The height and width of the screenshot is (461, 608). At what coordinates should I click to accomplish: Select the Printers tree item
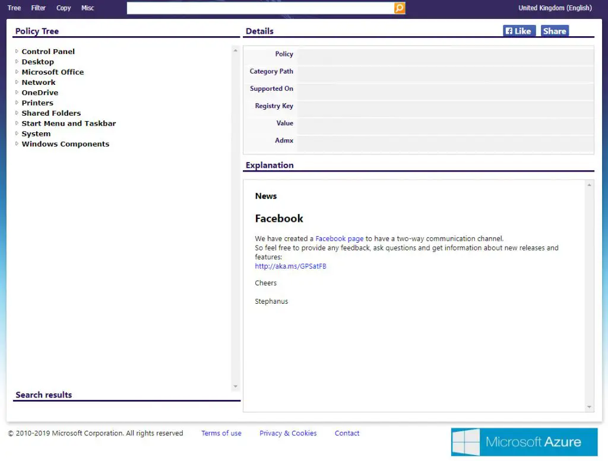click(x=37, y=103)
